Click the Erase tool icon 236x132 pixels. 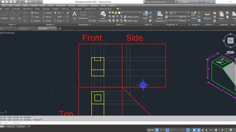tap(68, 13)
